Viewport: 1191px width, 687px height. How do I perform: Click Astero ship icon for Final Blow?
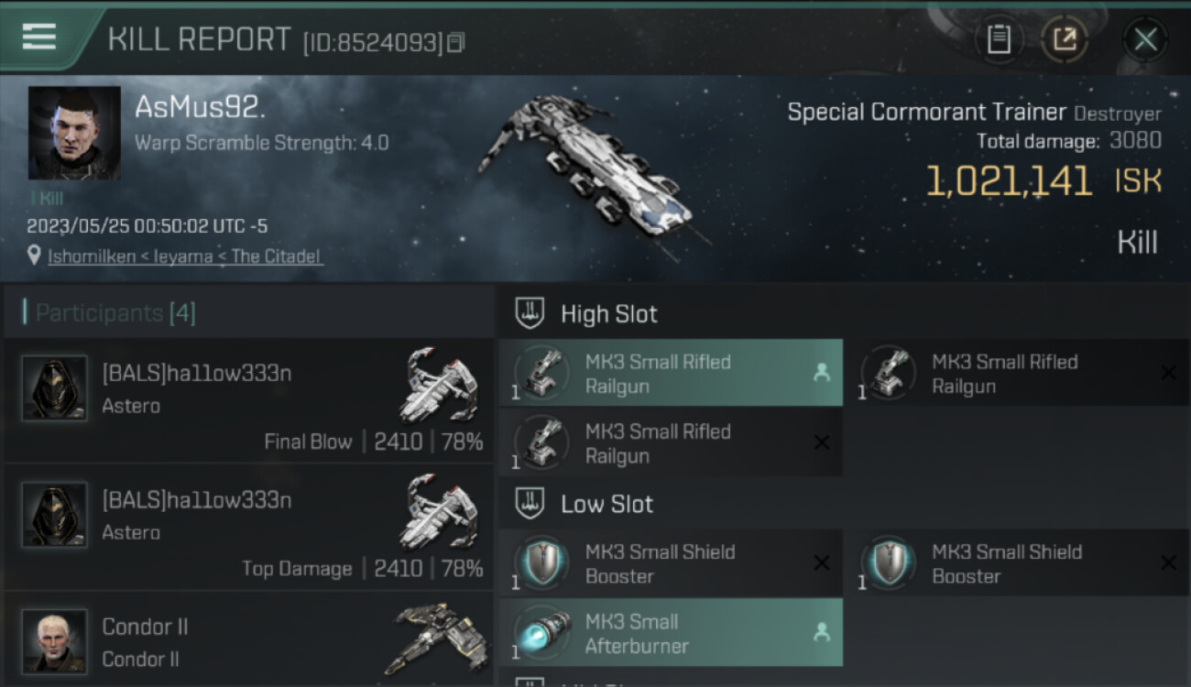coord(440,385)
